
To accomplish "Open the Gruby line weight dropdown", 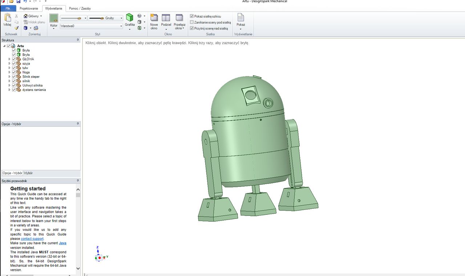I will click(121, 18).
